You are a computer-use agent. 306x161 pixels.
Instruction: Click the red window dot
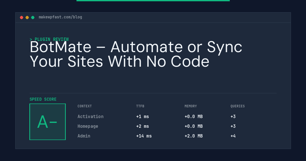(21, 17)
